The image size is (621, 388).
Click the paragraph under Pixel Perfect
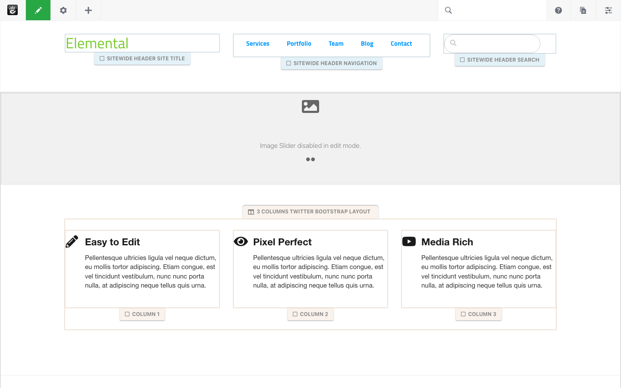pos(319,272)
